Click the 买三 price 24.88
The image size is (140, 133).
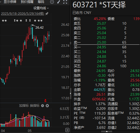101,57
